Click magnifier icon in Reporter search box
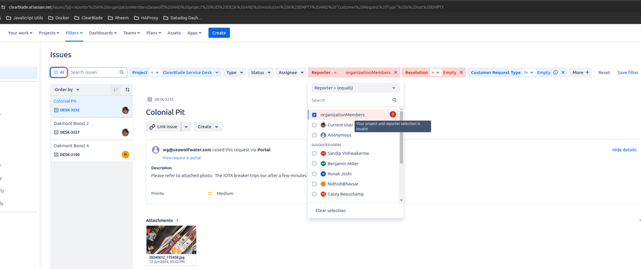Image resolution: width=641 pixels, height=269 pixels. pos(395,100)
